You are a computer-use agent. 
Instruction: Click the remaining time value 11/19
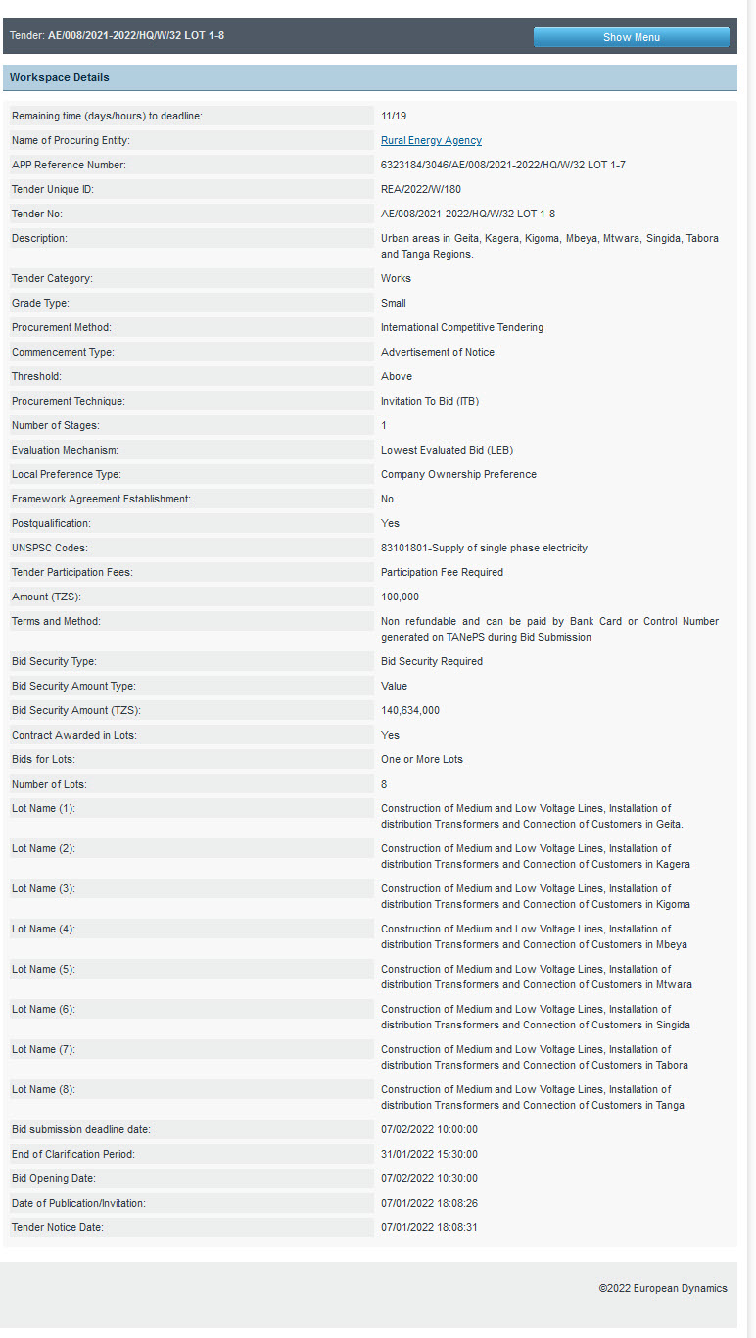tap(394, 117)
